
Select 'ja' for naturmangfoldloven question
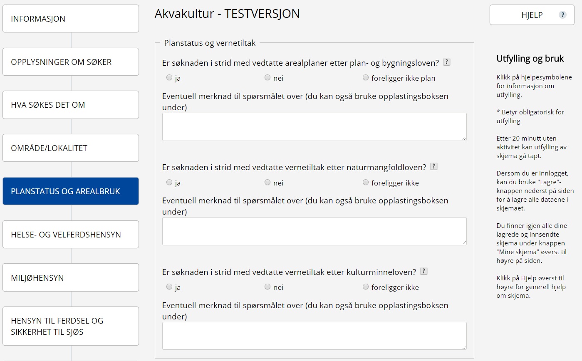click(169, 183)
